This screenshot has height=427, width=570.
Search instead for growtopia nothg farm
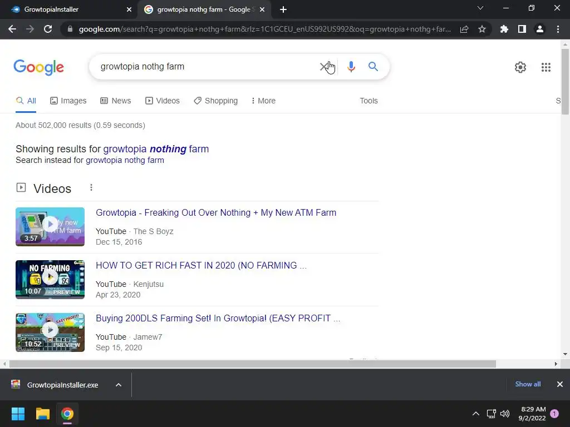(125, 160)
